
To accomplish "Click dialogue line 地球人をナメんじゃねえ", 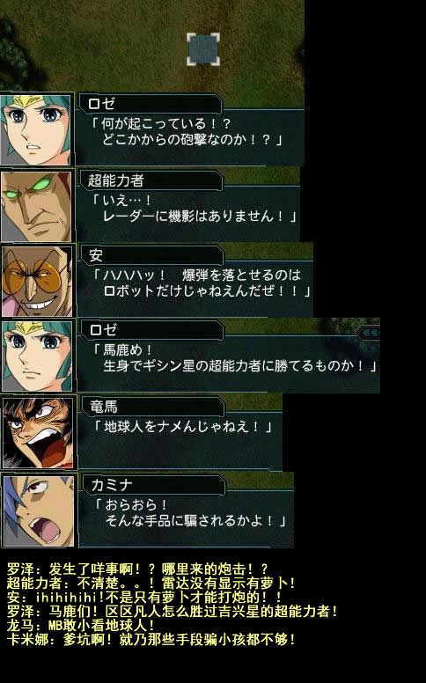I will tap(182, 427).
